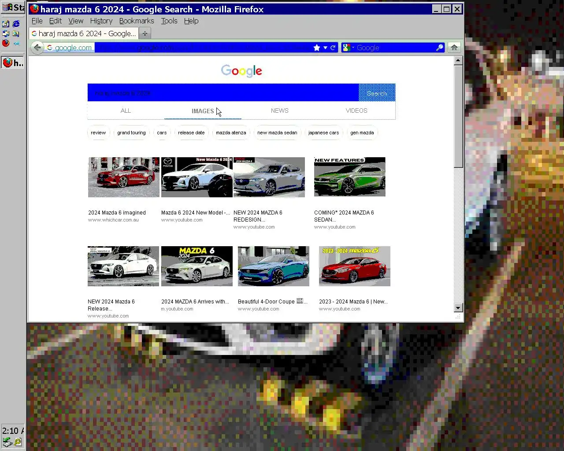Switch to the VIDEOS results tab
Viewport: 564px width, 451px height.
tap(356, 111)
